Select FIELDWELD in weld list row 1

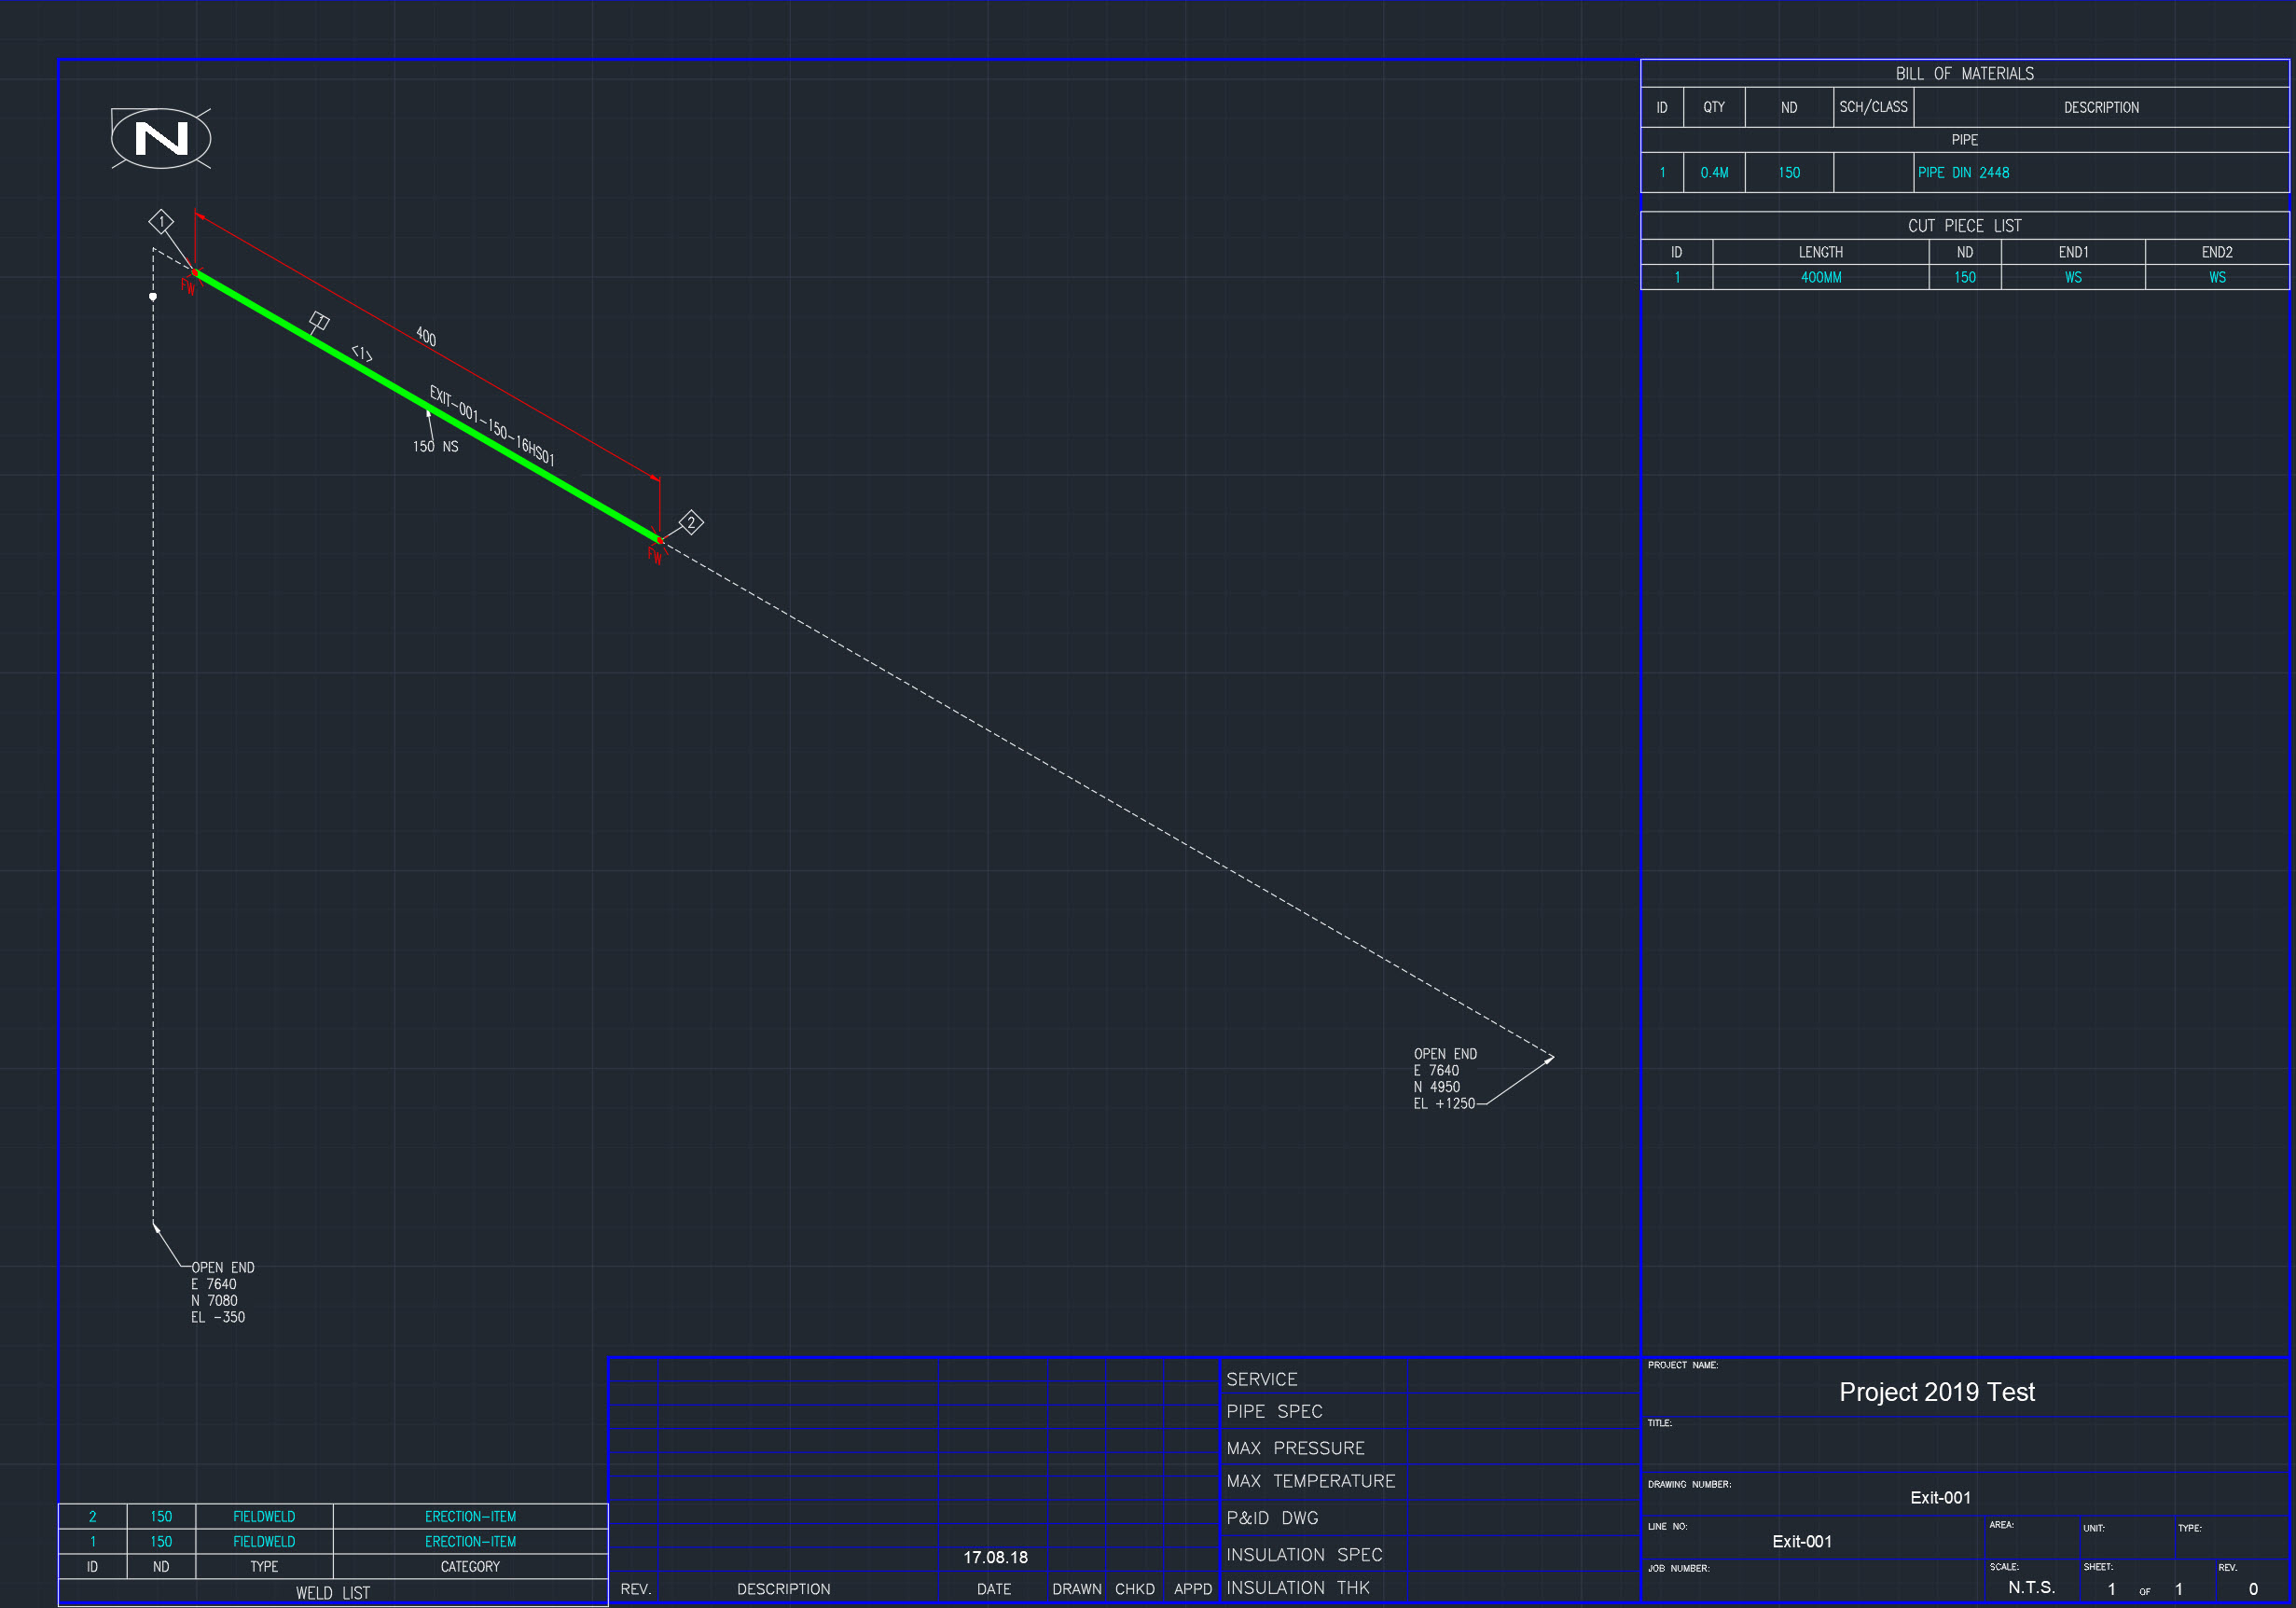pos(264,1541)
